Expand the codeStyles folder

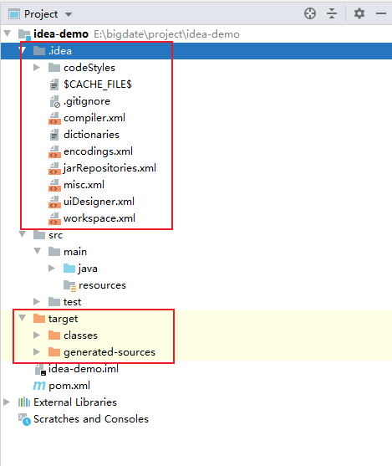coord(37,68)
